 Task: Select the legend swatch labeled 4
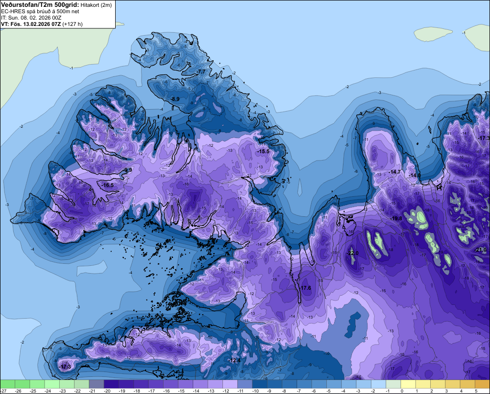point(467,384)
